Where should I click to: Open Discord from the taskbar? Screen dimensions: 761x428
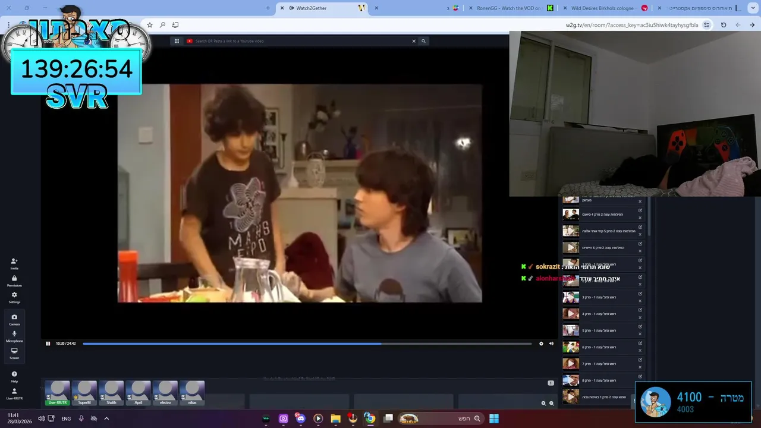(x=300, y=418)
